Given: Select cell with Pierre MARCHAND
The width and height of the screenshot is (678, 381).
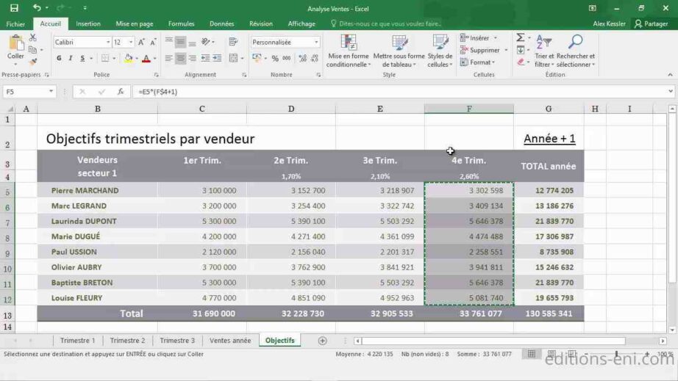Looking at the screenshot, I should point(97,190).
